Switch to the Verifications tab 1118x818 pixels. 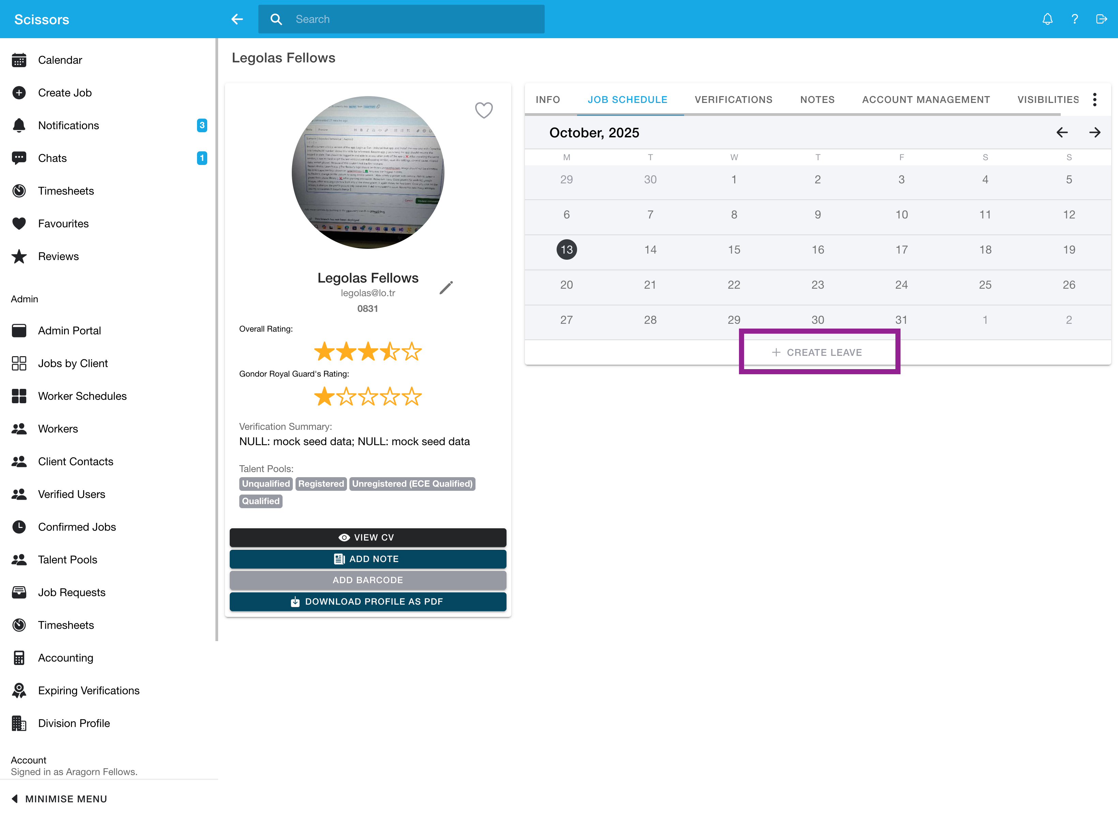coord(733,100)
